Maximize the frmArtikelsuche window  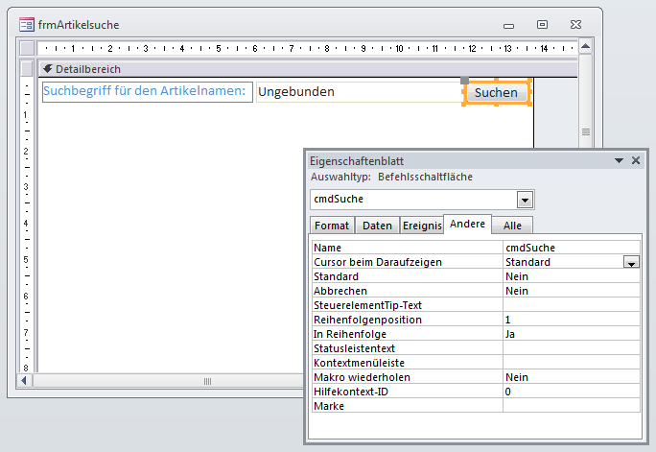(542, 25)
